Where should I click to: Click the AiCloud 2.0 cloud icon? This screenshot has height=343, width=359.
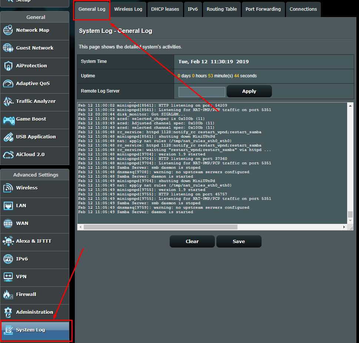pyautogui.click(x=8, y=155)
